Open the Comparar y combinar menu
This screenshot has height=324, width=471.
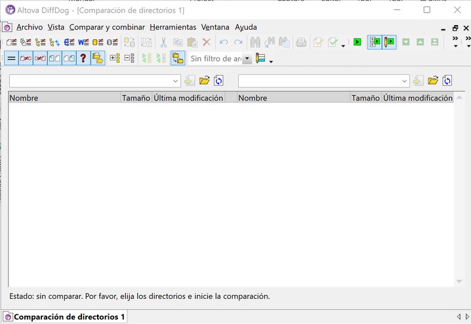[x=107, y=27]
